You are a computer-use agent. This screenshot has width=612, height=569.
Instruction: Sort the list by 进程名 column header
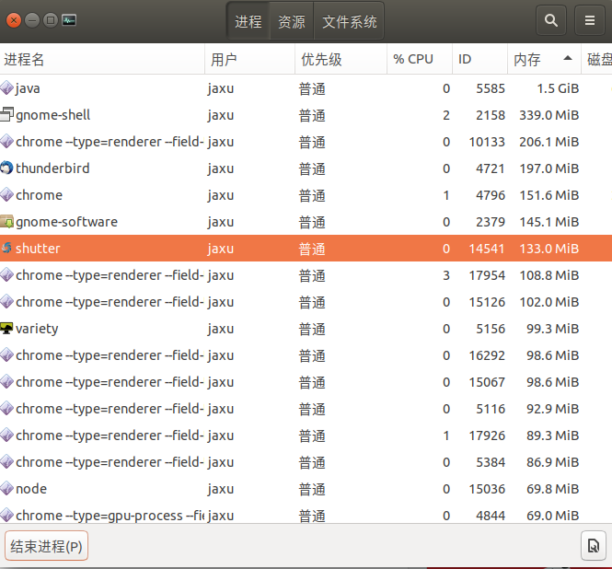(101, 59)
